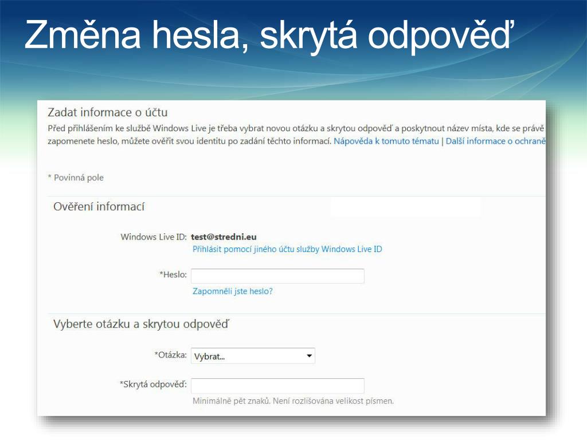Click the Ověření informací section heading
Image resolution: width=587 pixels, height=440 pixels.
(x=99, y=206)
